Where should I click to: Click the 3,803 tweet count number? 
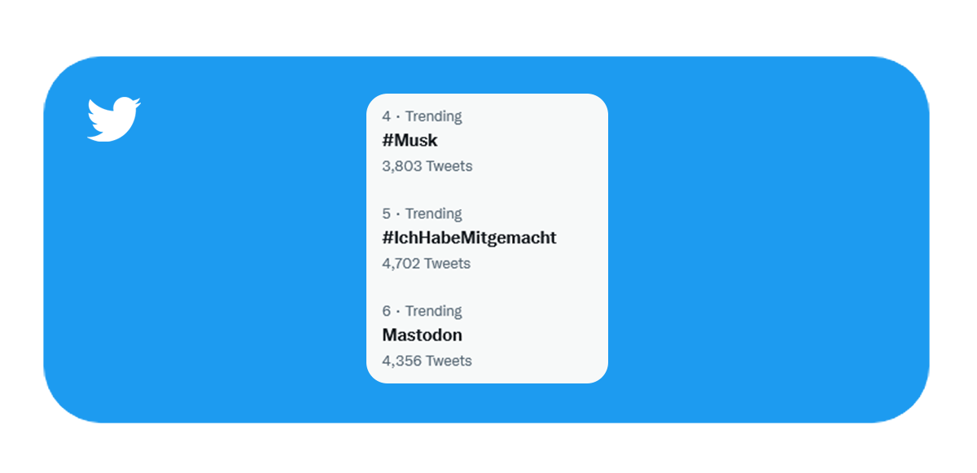[402, 166]
